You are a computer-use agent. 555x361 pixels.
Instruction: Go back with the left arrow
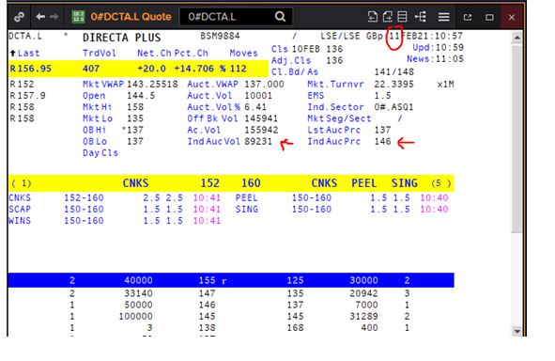(40, 17)
